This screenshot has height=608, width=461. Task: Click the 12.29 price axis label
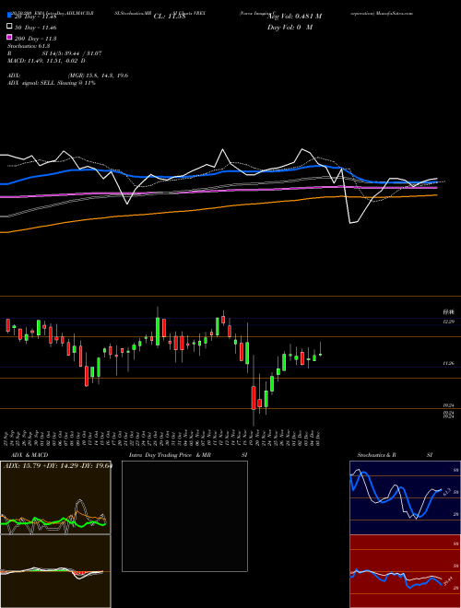pyautogui.click(x=449, y=322)
